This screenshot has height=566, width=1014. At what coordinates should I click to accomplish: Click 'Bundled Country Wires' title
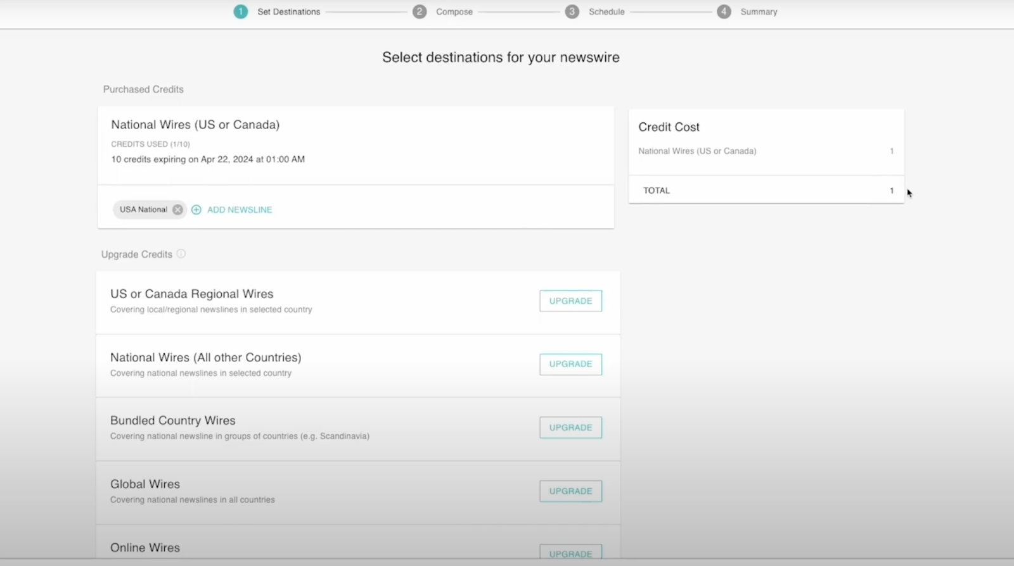click(172, 420)
